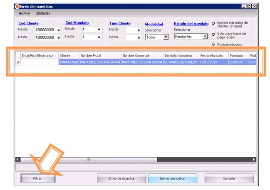This screenshot has height=190, width=270.
Task: Select the row indicator arrow for first row
Action: (x=18, y=62)
